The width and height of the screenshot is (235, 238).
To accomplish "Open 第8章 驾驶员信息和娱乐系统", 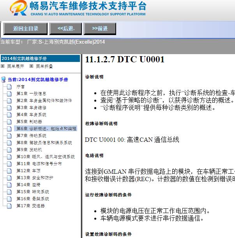I will [x=44, y=143].
